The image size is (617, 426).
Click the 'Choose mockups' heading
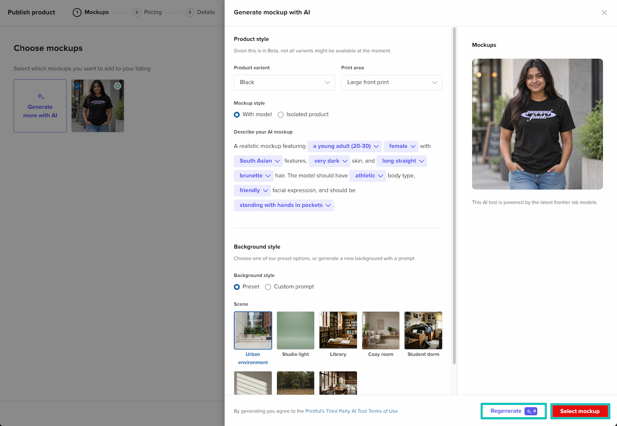tap(48, 48)
